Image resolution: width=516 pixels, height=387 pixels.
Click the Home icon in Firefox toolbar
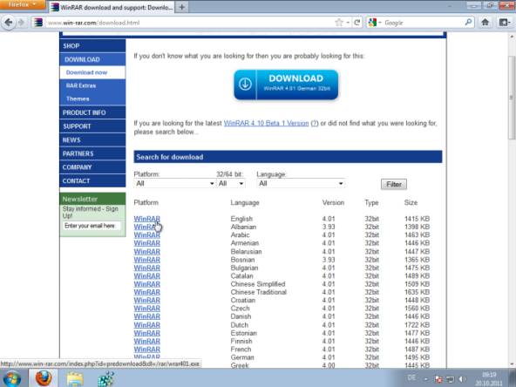pyautogui.click(x=485, y=23)
